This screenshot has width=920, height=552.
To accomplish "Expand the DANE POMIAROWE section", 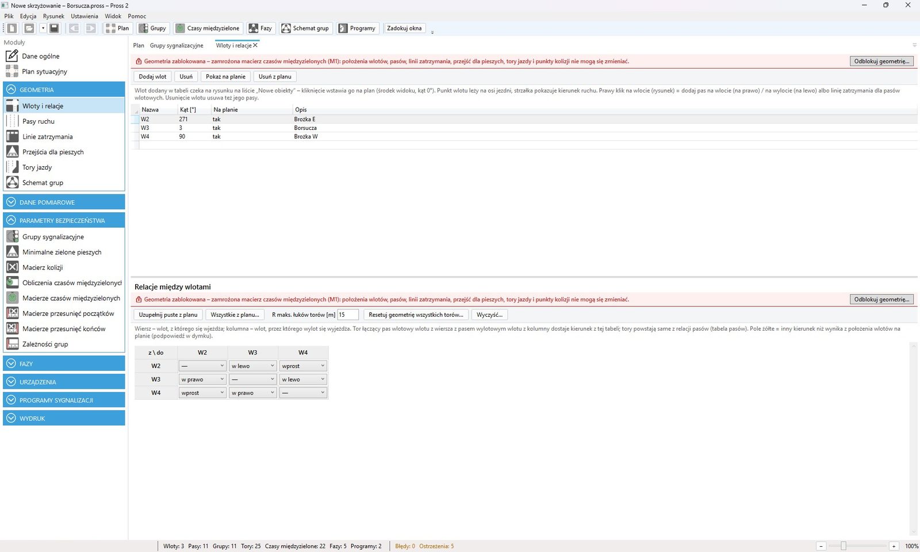I will (64, 202).
